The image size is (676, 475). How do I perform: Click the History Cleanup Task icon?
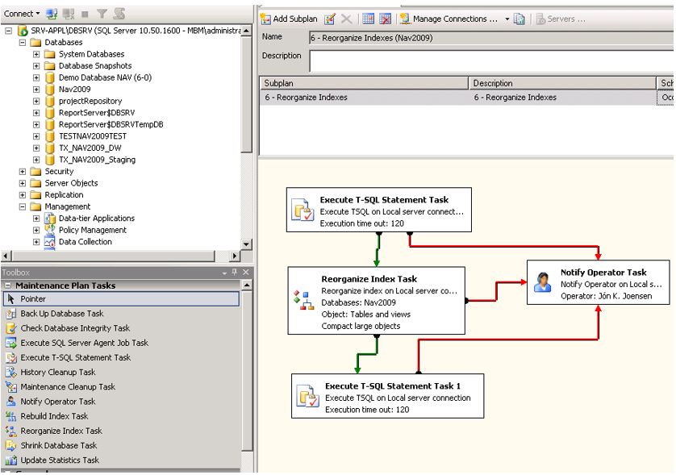coord(11,373)
